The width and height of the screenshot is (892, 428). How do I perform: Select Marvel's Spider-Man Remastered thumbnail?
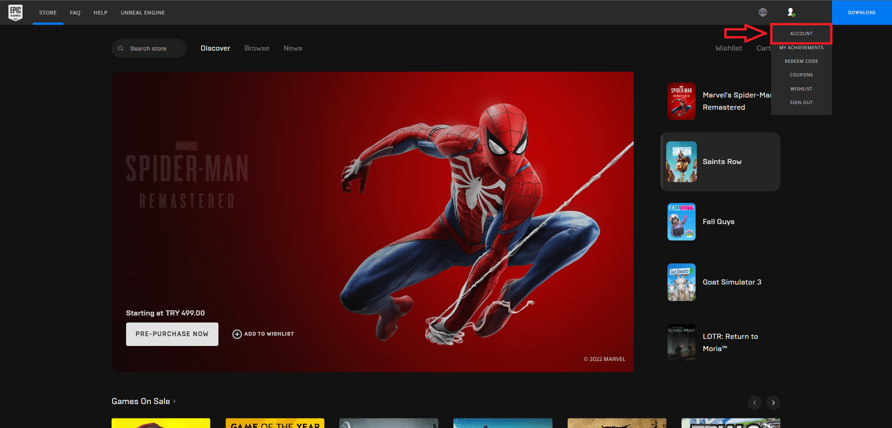pos(682,101)
